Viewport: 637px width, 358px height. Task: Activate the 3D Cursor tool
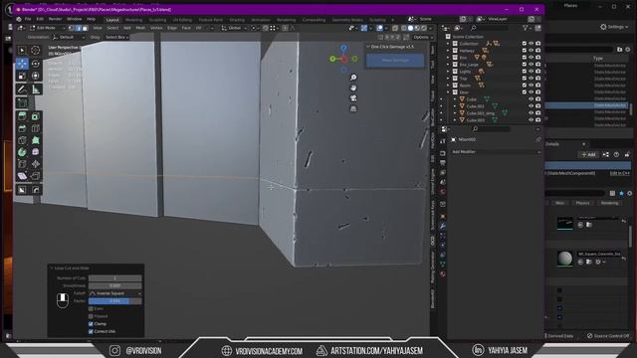click(36, 51)
